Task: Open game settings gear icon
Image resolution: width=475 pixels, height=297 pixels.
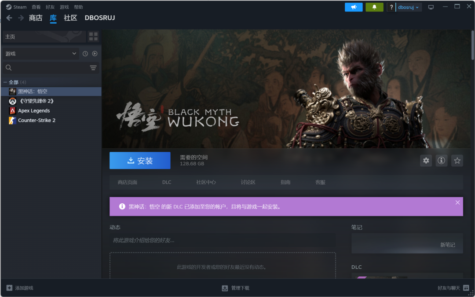Action: tap(426, 161)
